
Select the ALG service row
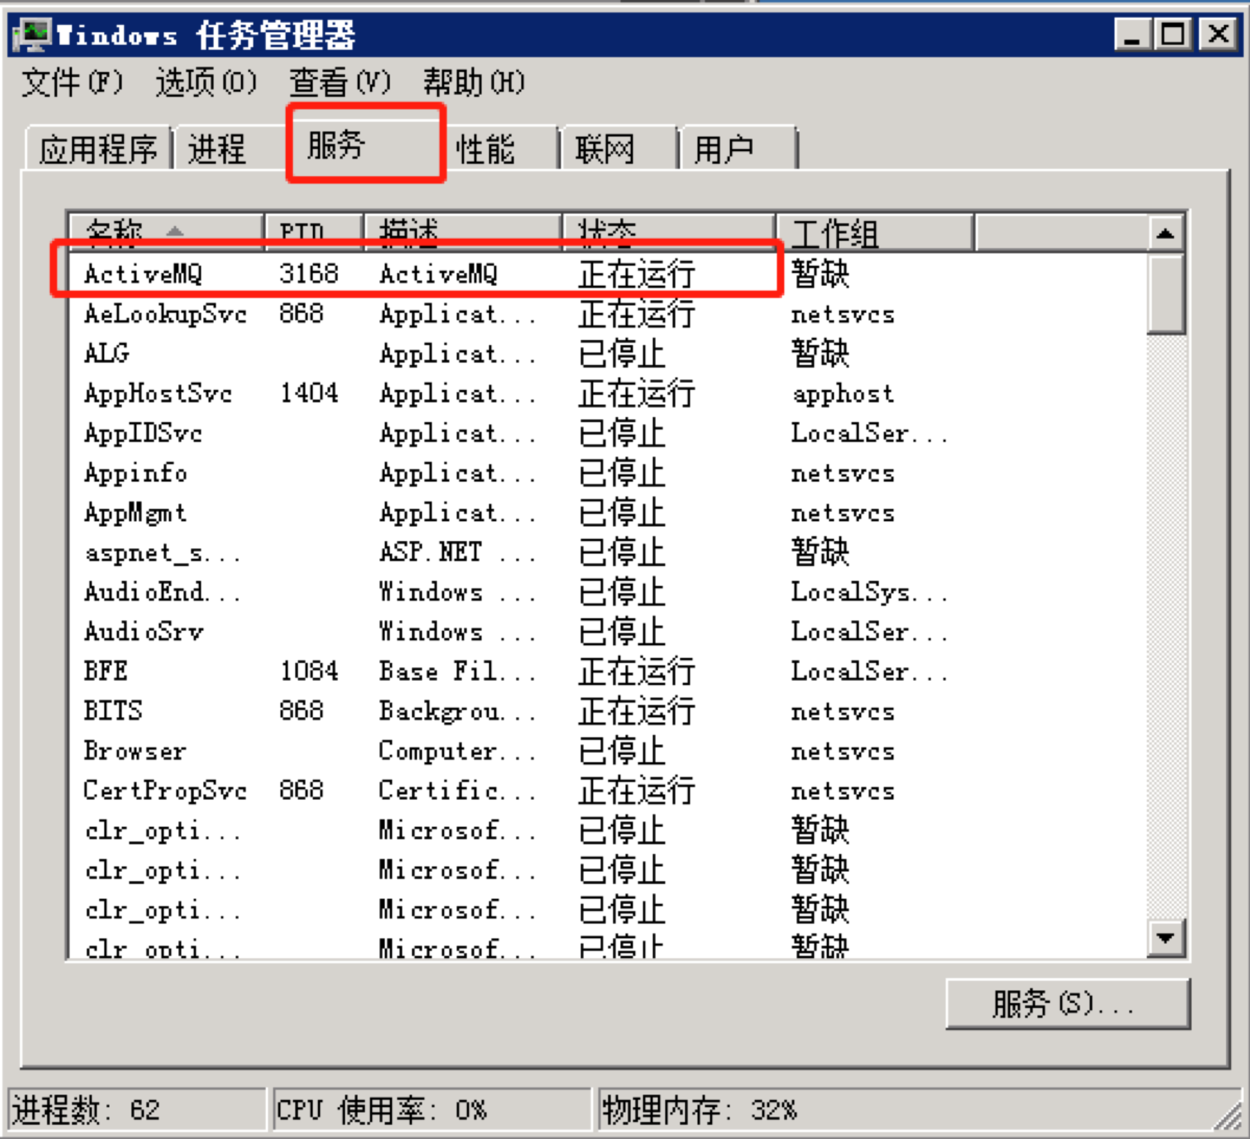tap(608, 353)
